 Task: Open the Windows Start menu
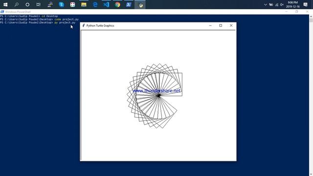click(x=5, y=4)
